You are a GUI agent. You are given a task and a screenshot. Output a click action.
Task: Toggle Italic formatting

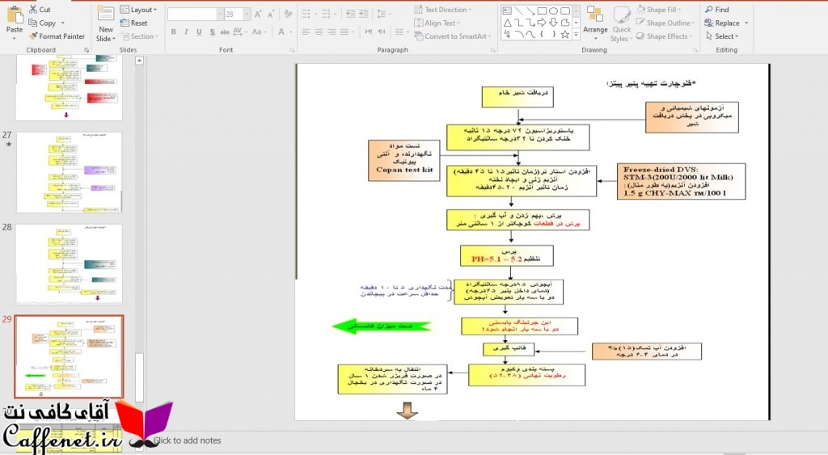[186, 32]
